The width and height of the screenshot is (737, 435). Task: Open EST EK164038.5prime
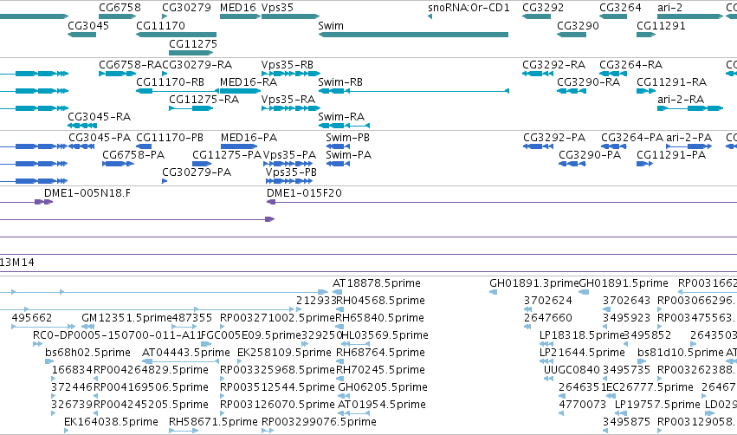(x=67, y=431)
